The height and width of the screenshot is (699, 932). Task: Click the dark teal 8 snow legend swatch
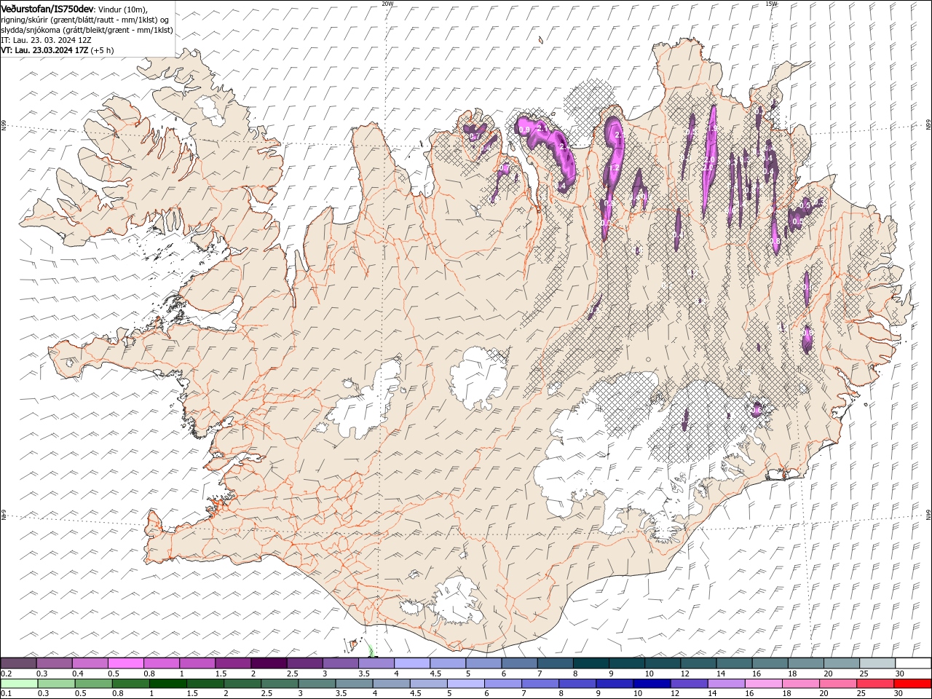click(591, 663)
